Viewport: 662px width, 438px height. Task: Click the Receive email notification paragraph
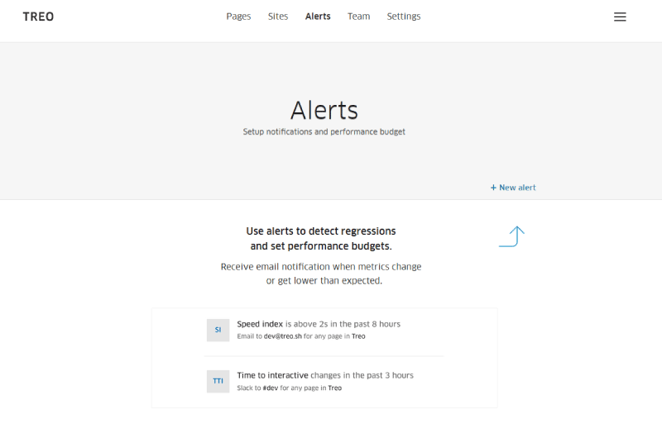(321, 274)
